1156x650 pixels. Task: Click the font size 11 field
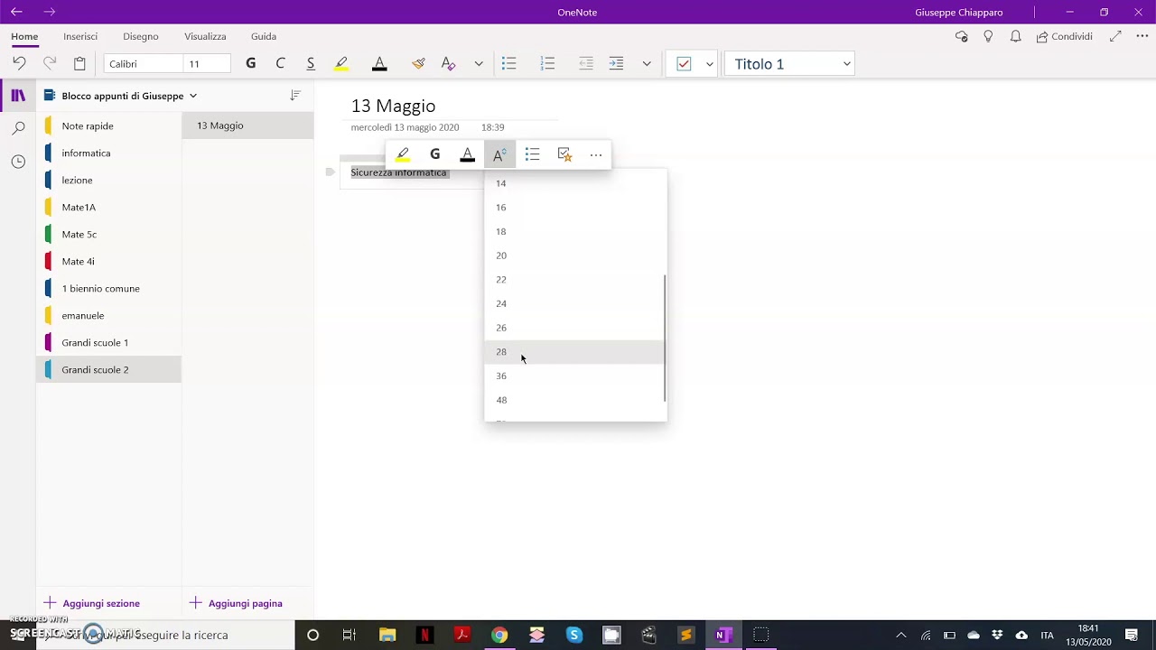(x=207, y=64)
